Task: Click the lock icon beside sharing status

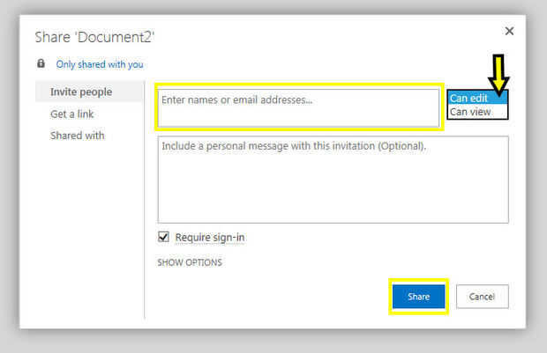Action: (41, 63)
